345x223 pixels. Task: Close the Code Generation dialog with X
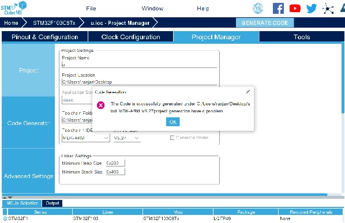(248, 92)
